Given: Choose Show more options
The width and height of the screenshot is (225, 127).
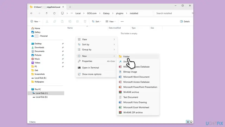Looking at the screenshot, I should click(x=96, y=74).
